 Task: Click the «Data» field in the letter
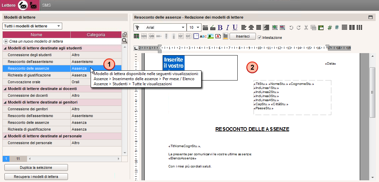tap(330, 64)
